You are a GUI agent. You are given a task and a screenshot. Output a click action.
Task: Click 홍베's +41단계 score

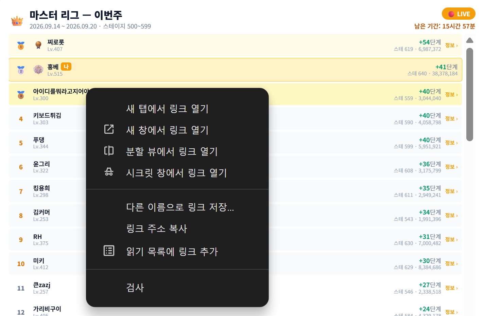[x=446, y=67]
